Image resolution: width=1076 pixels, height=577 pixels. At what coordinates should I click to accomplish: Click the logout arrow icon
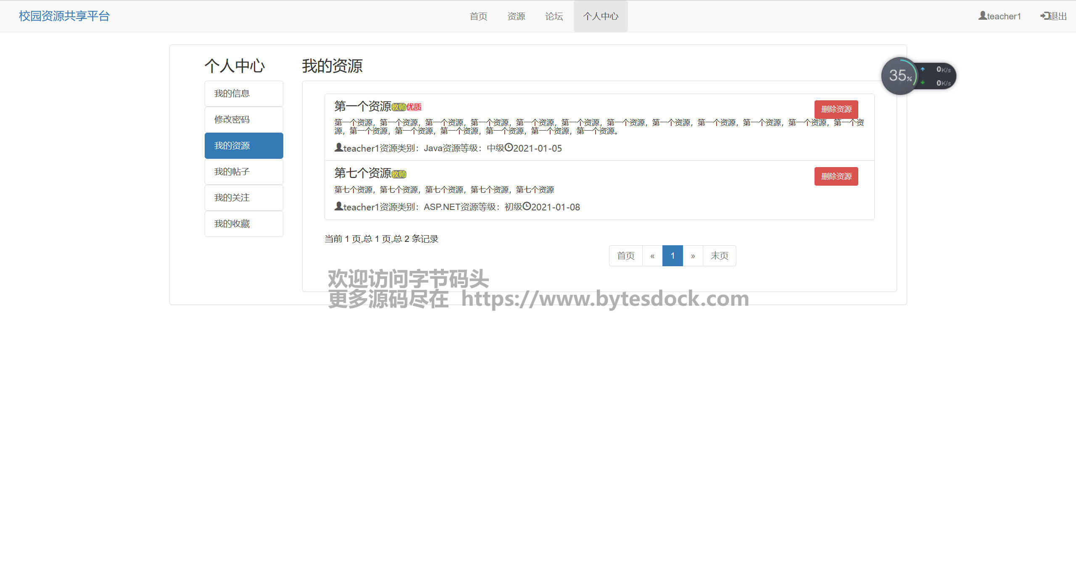pos(1045,16)
